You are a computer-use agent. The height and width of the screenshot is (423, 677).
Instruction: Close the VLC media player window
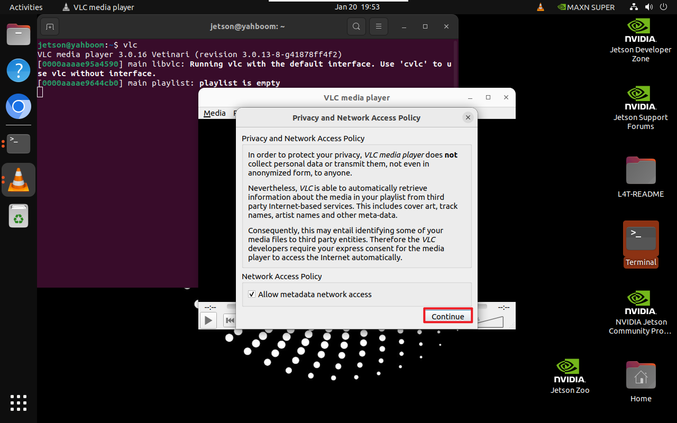point(507,97)
